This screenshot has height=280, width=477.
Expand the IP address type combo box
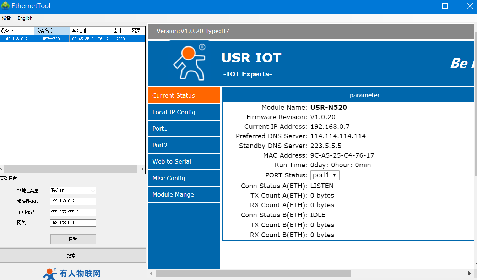coord(73,191)
